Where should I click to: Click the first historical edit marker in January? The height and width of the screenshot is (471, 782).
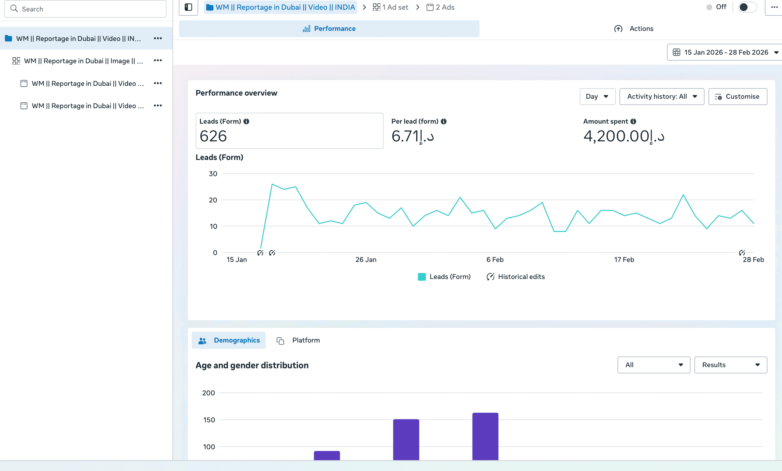[260, 253]
